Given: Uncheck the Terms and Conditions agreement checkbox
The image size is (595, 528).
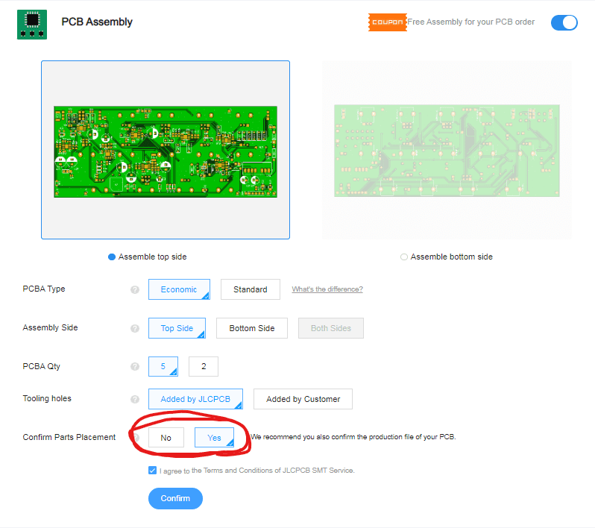Looking at the screenshot, I should point(152,471).
